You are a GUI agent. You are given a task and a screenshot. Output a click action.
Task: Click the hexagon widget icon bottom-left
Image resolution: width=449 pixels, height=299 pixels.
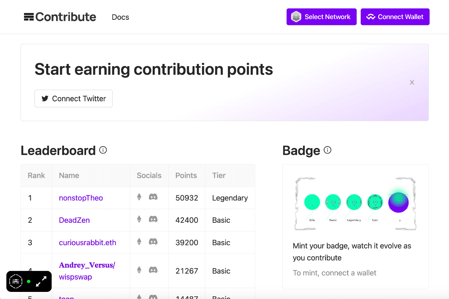[16, 281]
